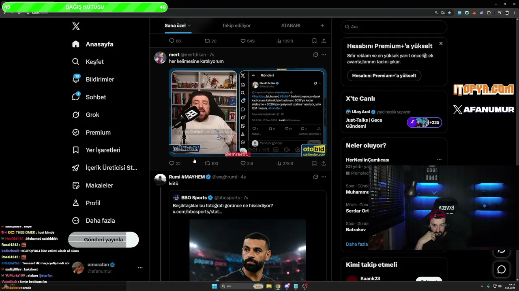This screenshot has width=519, height=291.
Task: Open Rumi #MAYHEM profile avatar
Action: 161,180
